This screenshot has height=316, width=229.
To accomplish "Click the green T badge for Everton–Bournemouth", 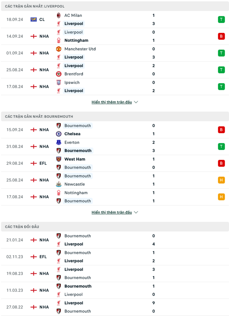I will tap(221, 146).
